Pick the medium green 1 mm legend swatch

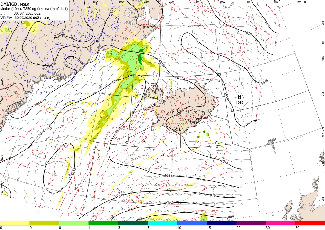[x=103, y=223]
